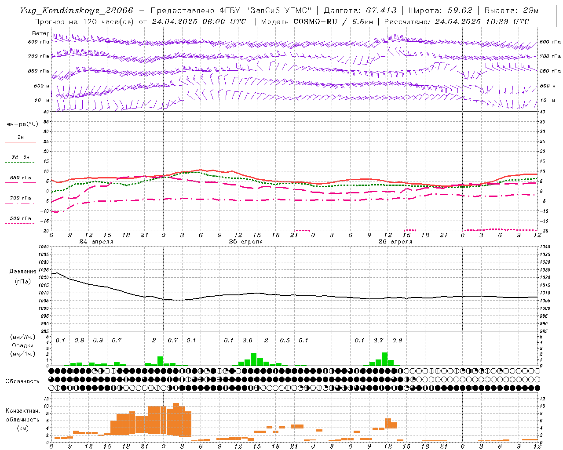
Task: Click the "(км)" unit under convective label
Action: [x=22, y=428]
